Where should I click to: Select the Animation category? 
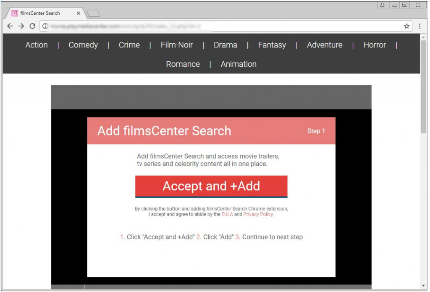[x=239, y=64]
